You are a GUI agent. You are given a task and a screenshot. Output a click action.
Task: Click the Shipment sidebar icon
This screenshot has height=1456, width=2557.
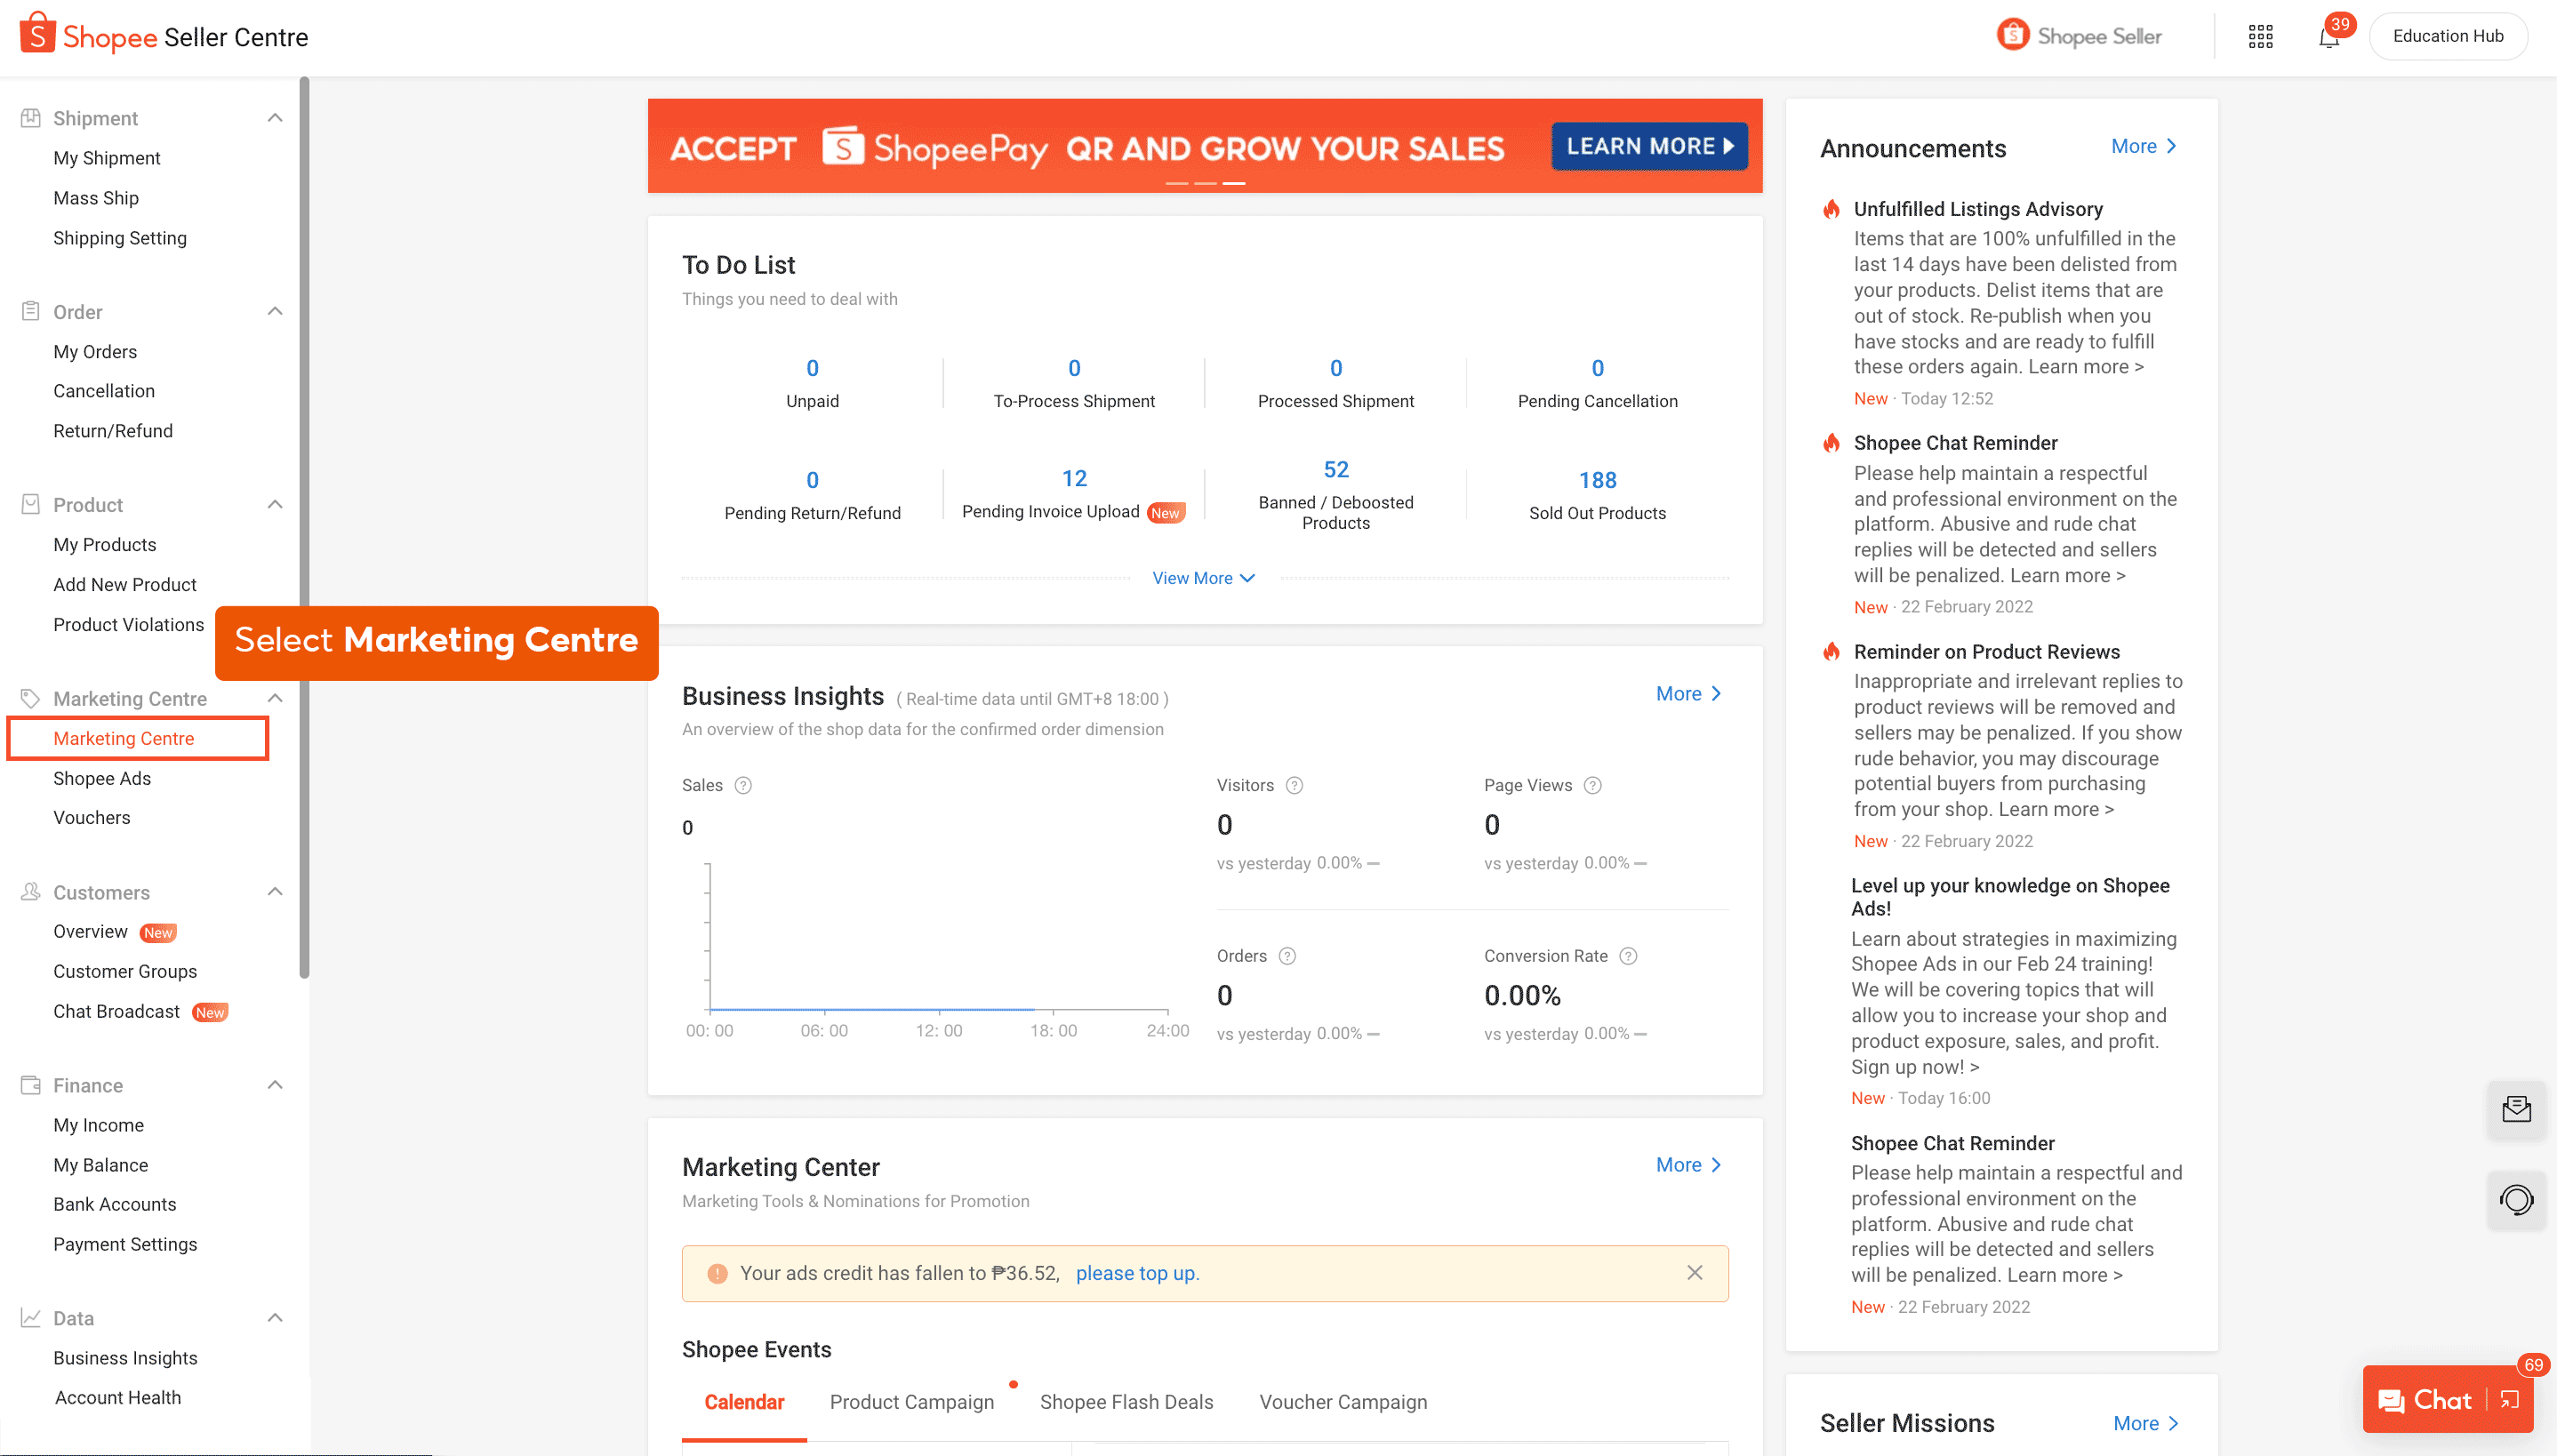(x=32, y=117)
